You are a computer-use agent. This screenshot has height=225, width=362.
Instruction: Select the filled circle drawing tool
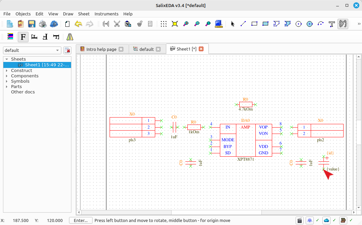[x=310, y=24]
